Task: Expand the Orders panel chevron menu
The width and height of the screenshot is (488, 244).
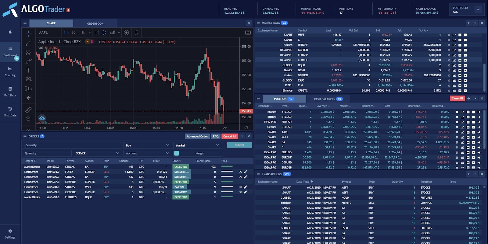Action: [x=242, y=136]
